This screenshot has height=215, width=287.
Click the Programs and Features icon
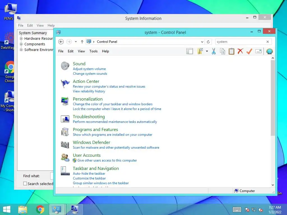point(65,132)
